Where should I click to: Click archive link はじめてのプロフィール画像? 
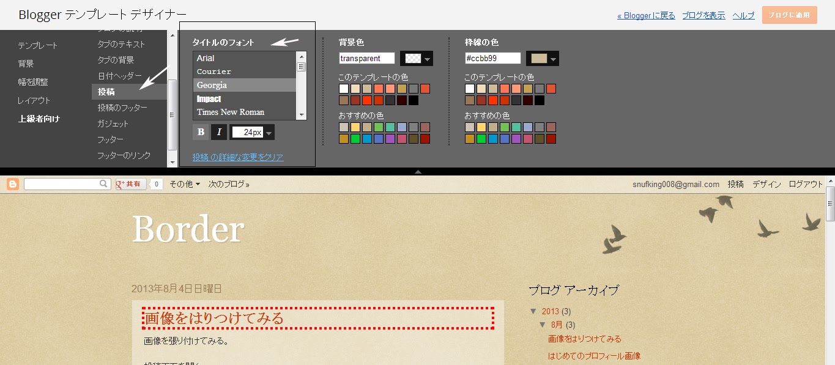tap(594, 356)
